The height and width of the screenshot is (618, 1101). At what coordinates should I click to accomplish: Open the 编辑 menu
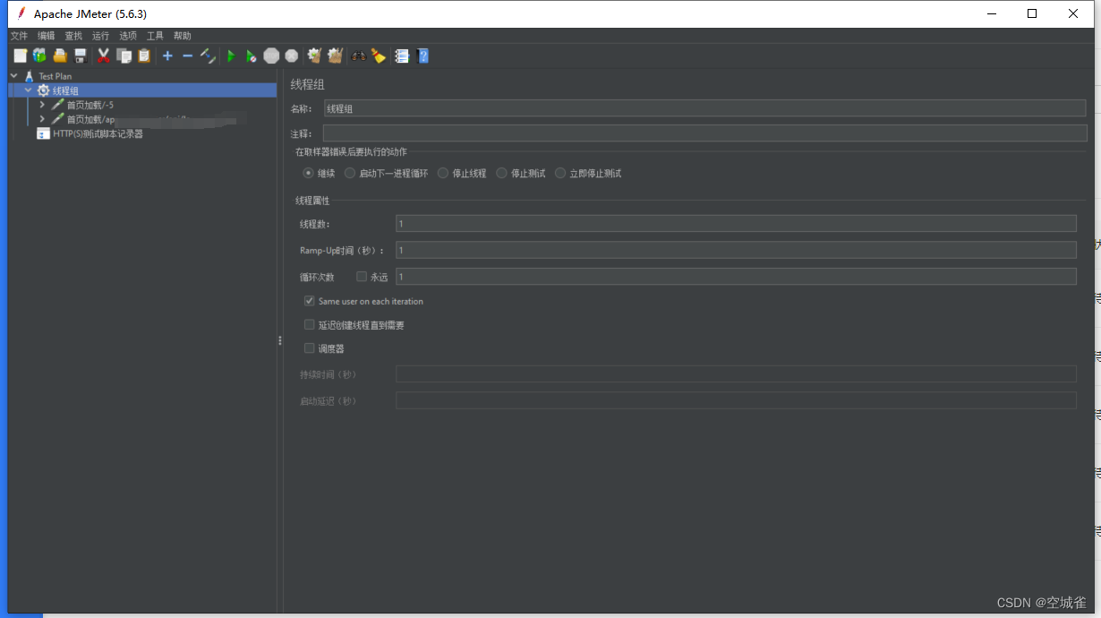[47, 36]
